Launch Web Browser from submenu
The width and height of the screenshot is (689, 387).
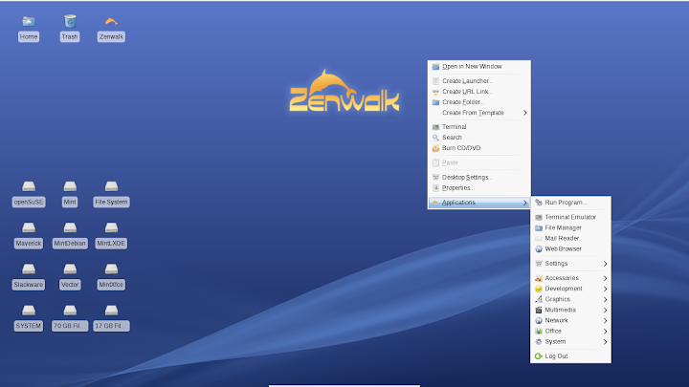pyautogui.click(x=570, y=248)
